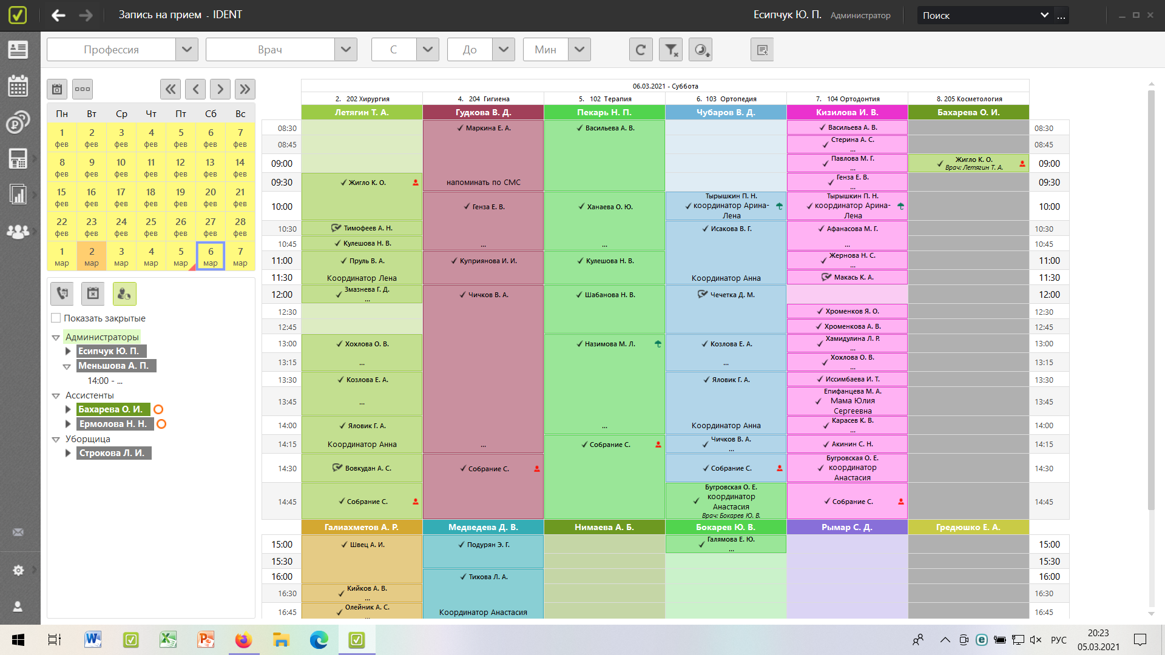Image resolution: width=1165 pixels, height=655 pixels.
Task: Open the settings gear in sidebar
Action: [x=18, y=570]
